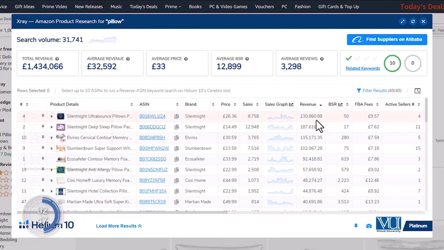This screenshot has width=444, height=250.
Task: Copy ASIN B01FMHF1EA with the copy icon
Action: pos(177,192)
